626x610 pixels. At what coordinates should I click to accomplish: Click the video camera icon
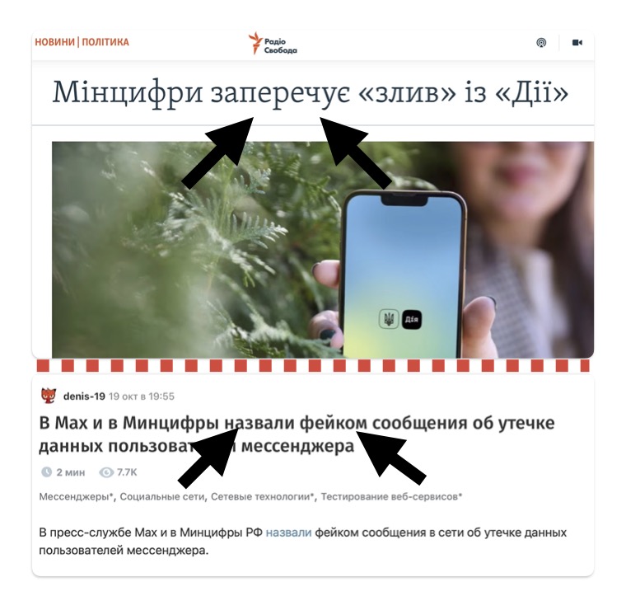[577, 42]
